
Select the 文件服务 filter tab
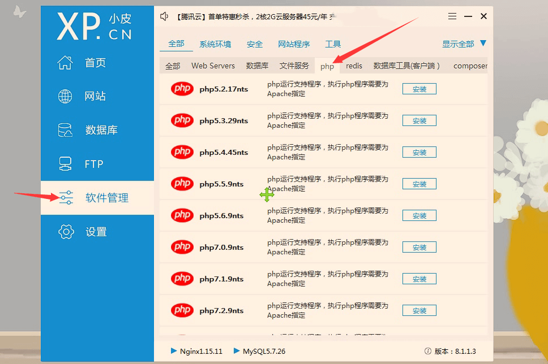coord(294,66)
